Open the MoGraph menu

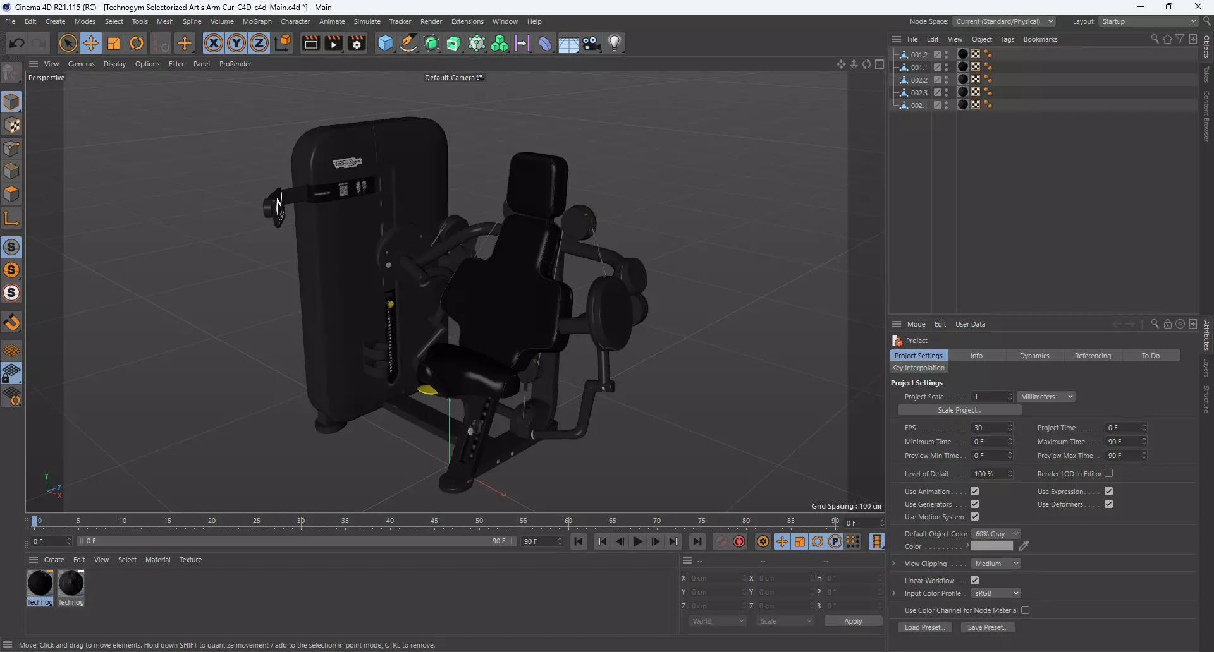tap(257, 21)
